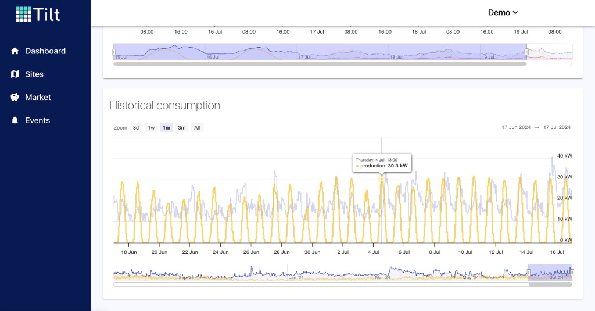Click right handle of upper chart navigator
Viewport: 595px width, 311px height.
527,52
